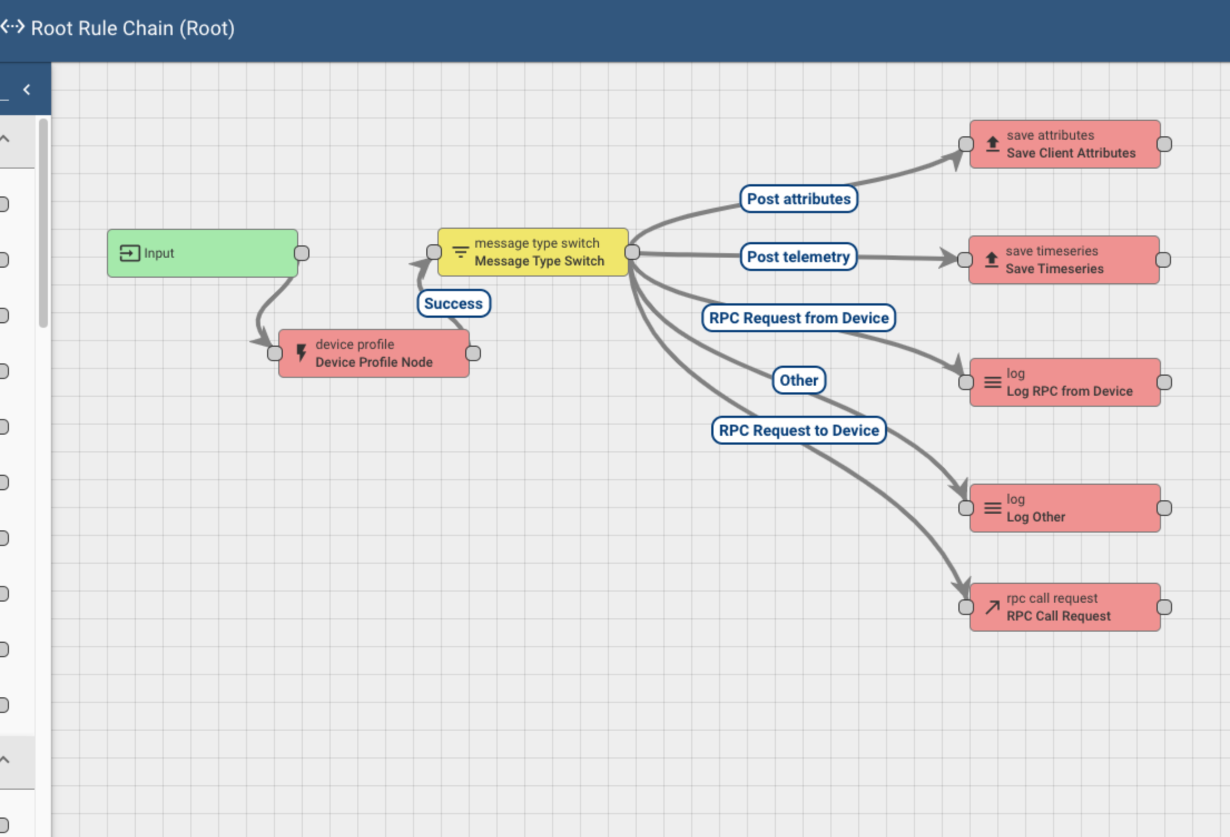The height and width of the screenshot is (837, 1230).
Task: Click the lightning bolt icon on Device Profile Node
Action: pos(301,353)
